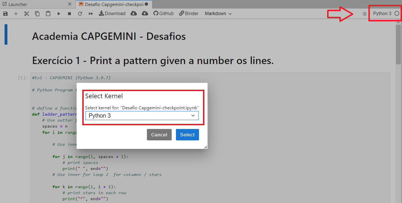This screenshot has height=203, width=402.
Task: Paste cell from clipboard icon
Action: 48,13
